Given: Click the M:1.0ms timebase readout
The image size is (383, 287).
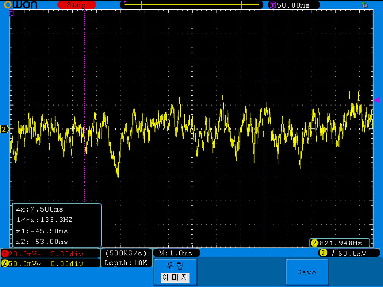Looking at the screenshot, I should [x=176, y=253].
